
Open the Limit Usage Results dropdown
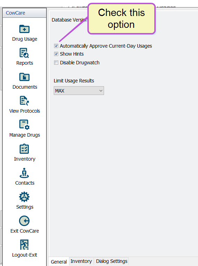point(79,91)
